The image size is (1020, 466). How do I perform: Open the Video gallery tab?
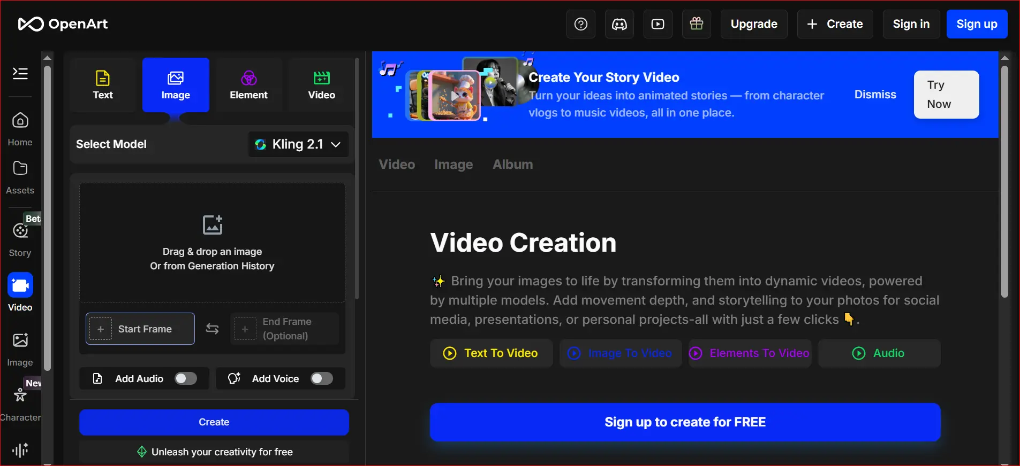[397, 165]
